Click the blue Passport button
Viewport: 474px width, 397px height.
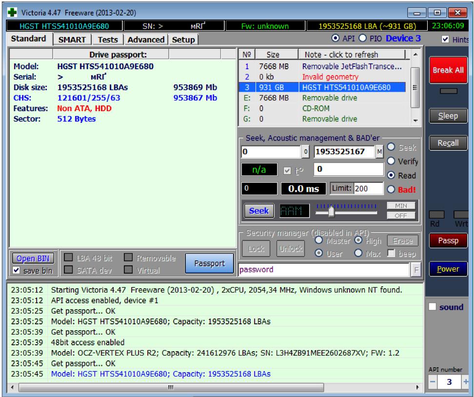click(x=210, y=263)
